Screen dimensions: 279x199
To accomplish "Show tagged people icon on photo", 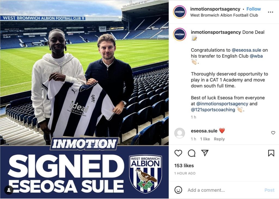I will (9, 190).
